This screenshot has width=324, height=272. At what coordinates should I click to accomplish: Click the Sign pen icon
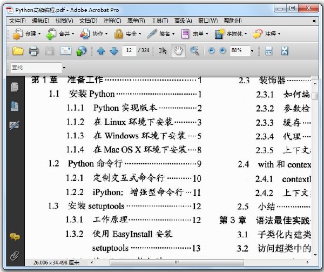(152, 34)
